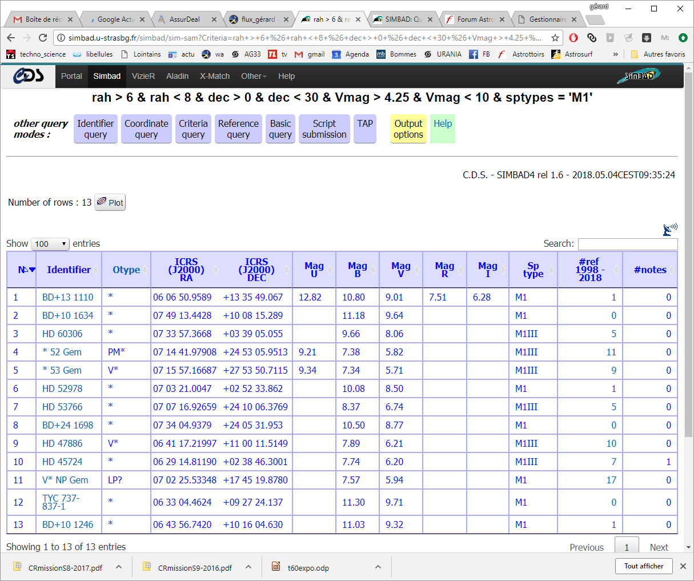Expand options for CRmissionS8-2017.pdf download
The width and height of the screenshot is (694, 581).
pos(119,567)
